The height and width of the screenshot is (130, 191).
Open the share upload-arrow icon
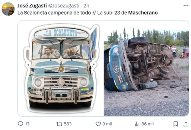(x=186, y=124)
